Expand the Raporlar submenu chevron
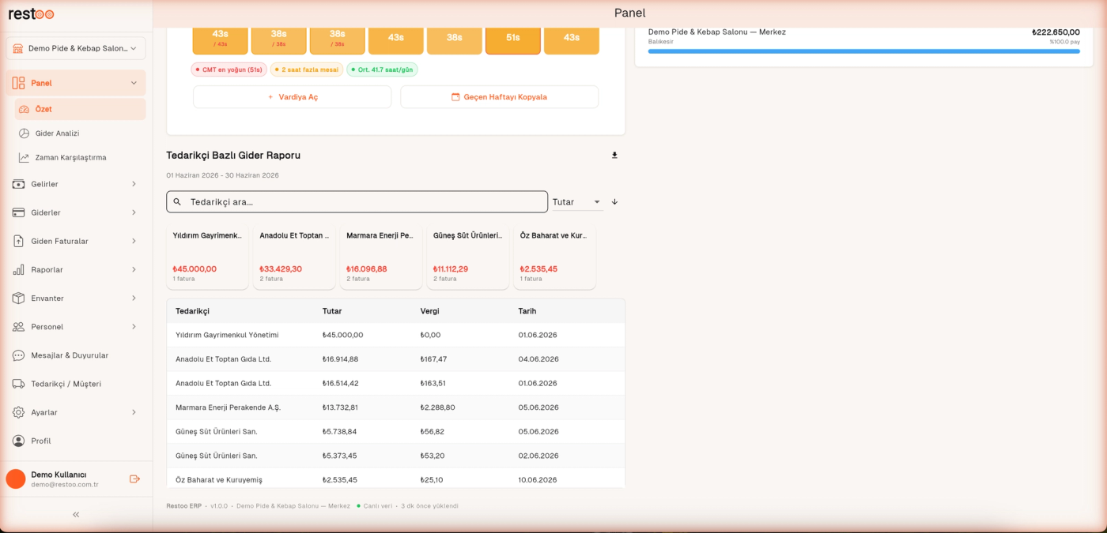The height and width of the screenshot is (533, 1107). 134,270
